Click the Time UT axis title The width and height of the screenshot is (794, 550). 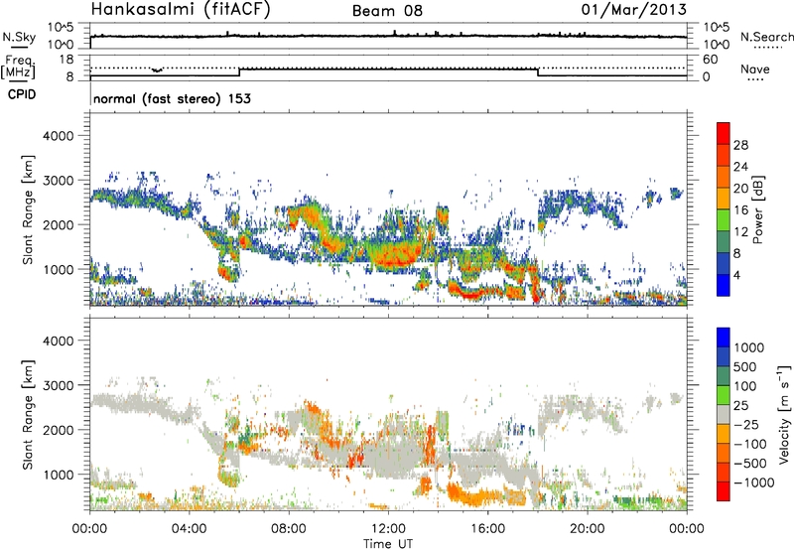coord(388,543)
